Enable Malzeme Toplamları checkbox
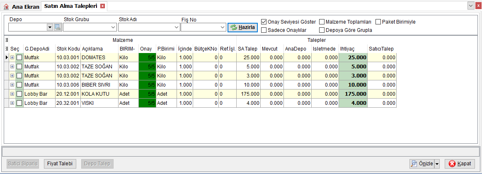 (x=322, y=22)
